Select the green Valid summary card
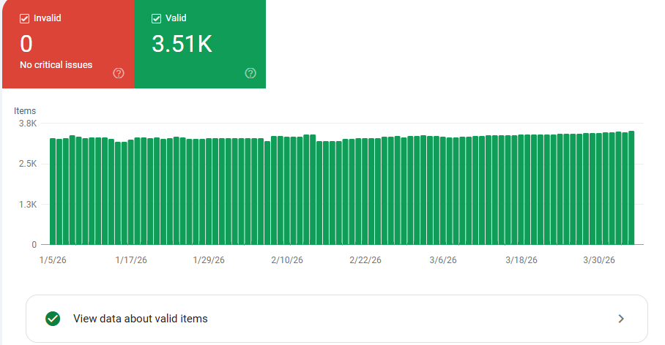The width and height of the screenshot is (665, 345). 200,44
